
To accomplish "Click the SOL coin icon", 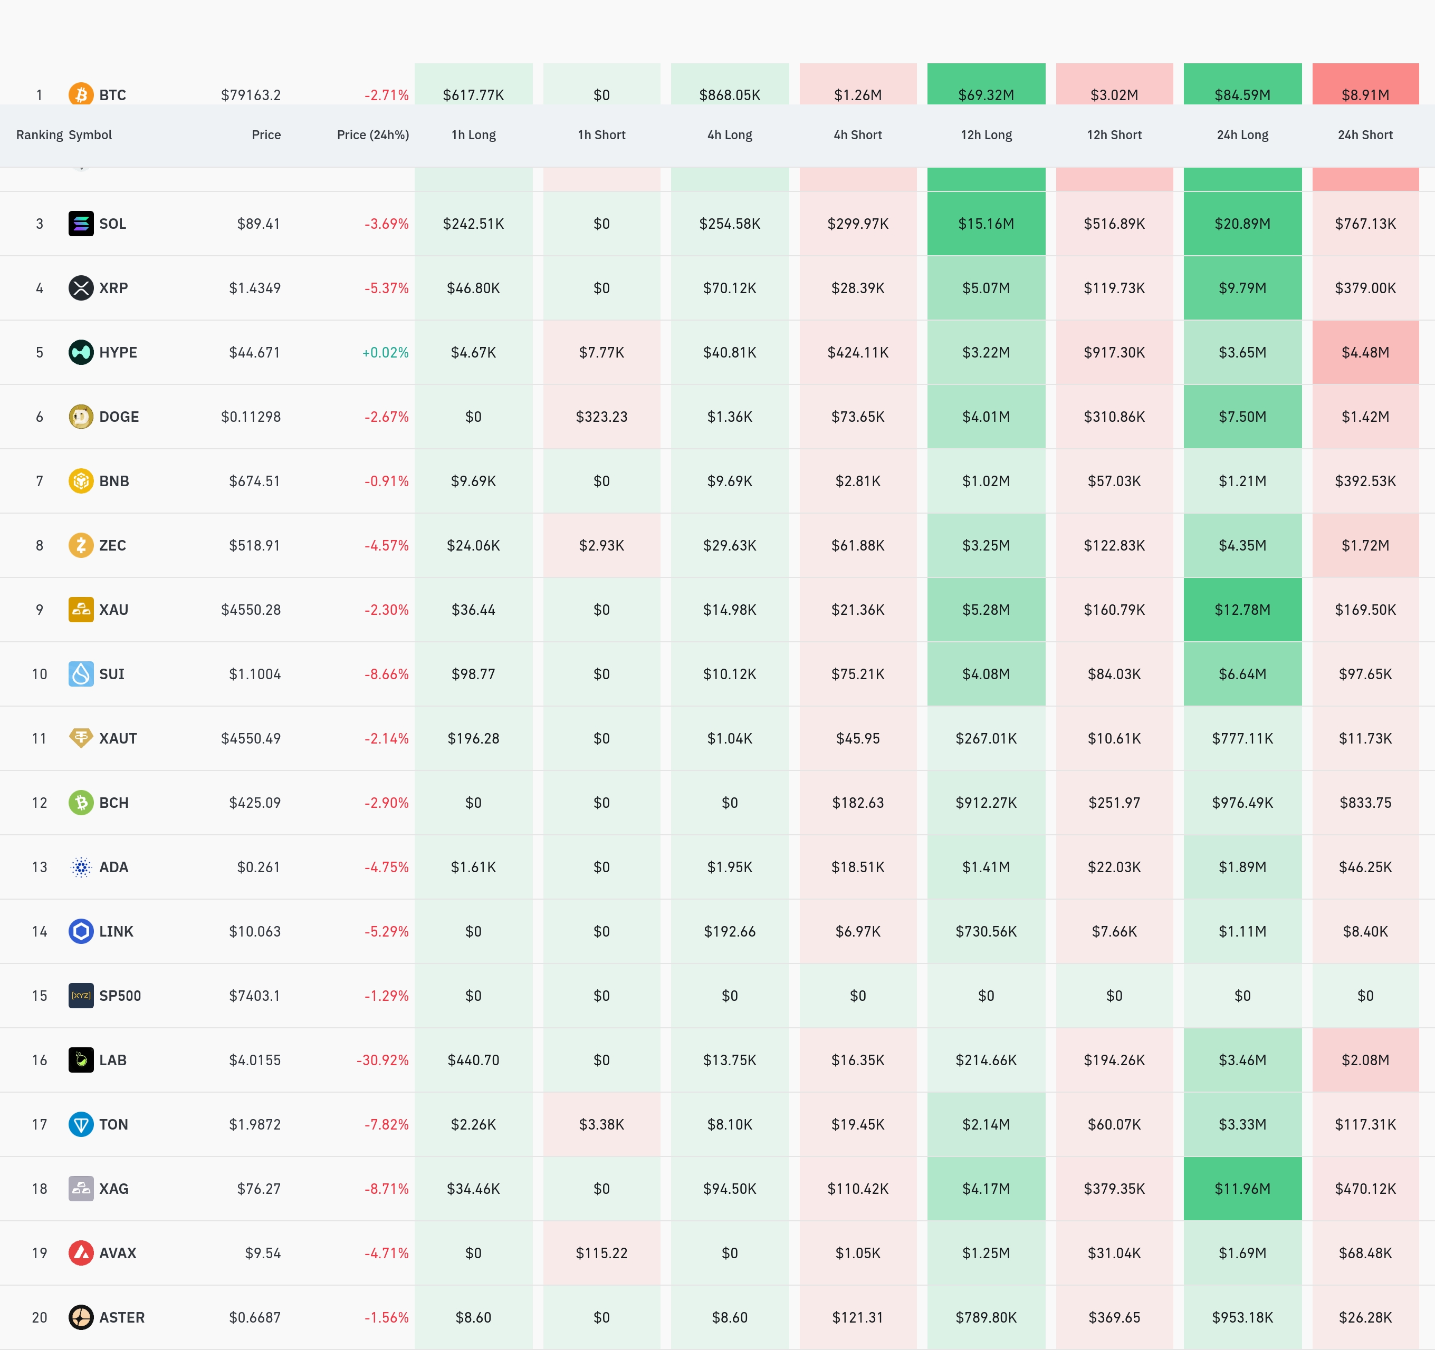I will click(x=81, y=224).
